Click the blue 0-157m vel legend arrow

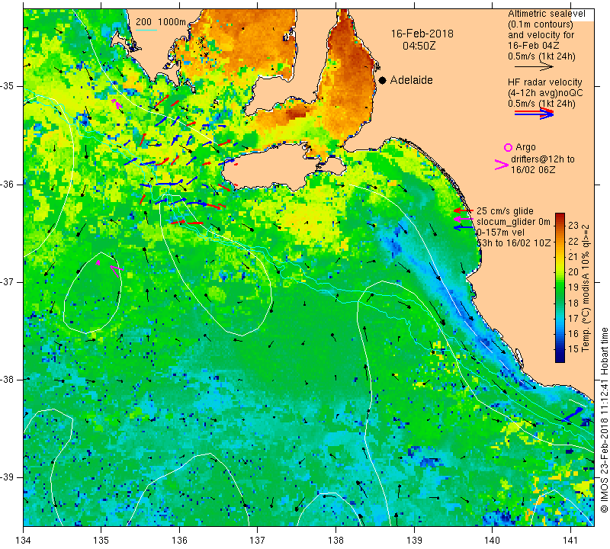point(464,228)
